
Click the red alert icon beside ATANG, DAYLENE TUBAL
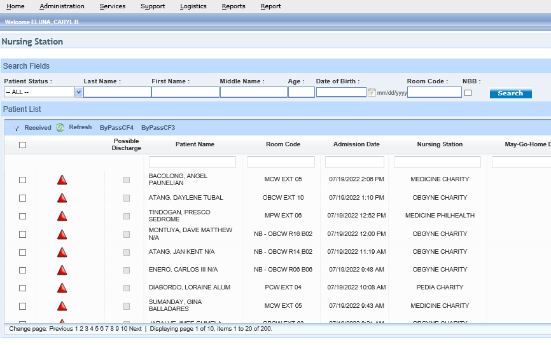[62, 198]
